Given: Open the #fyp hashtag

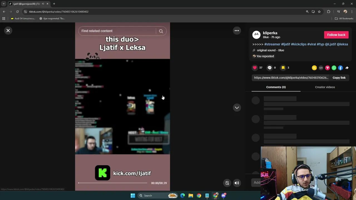Looking at the screenshot, I should tap(320, 44).
